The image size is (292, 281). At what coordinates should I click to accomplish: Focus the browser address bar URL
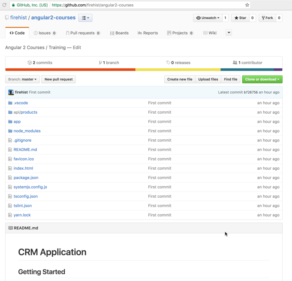(x=93, y=5)
